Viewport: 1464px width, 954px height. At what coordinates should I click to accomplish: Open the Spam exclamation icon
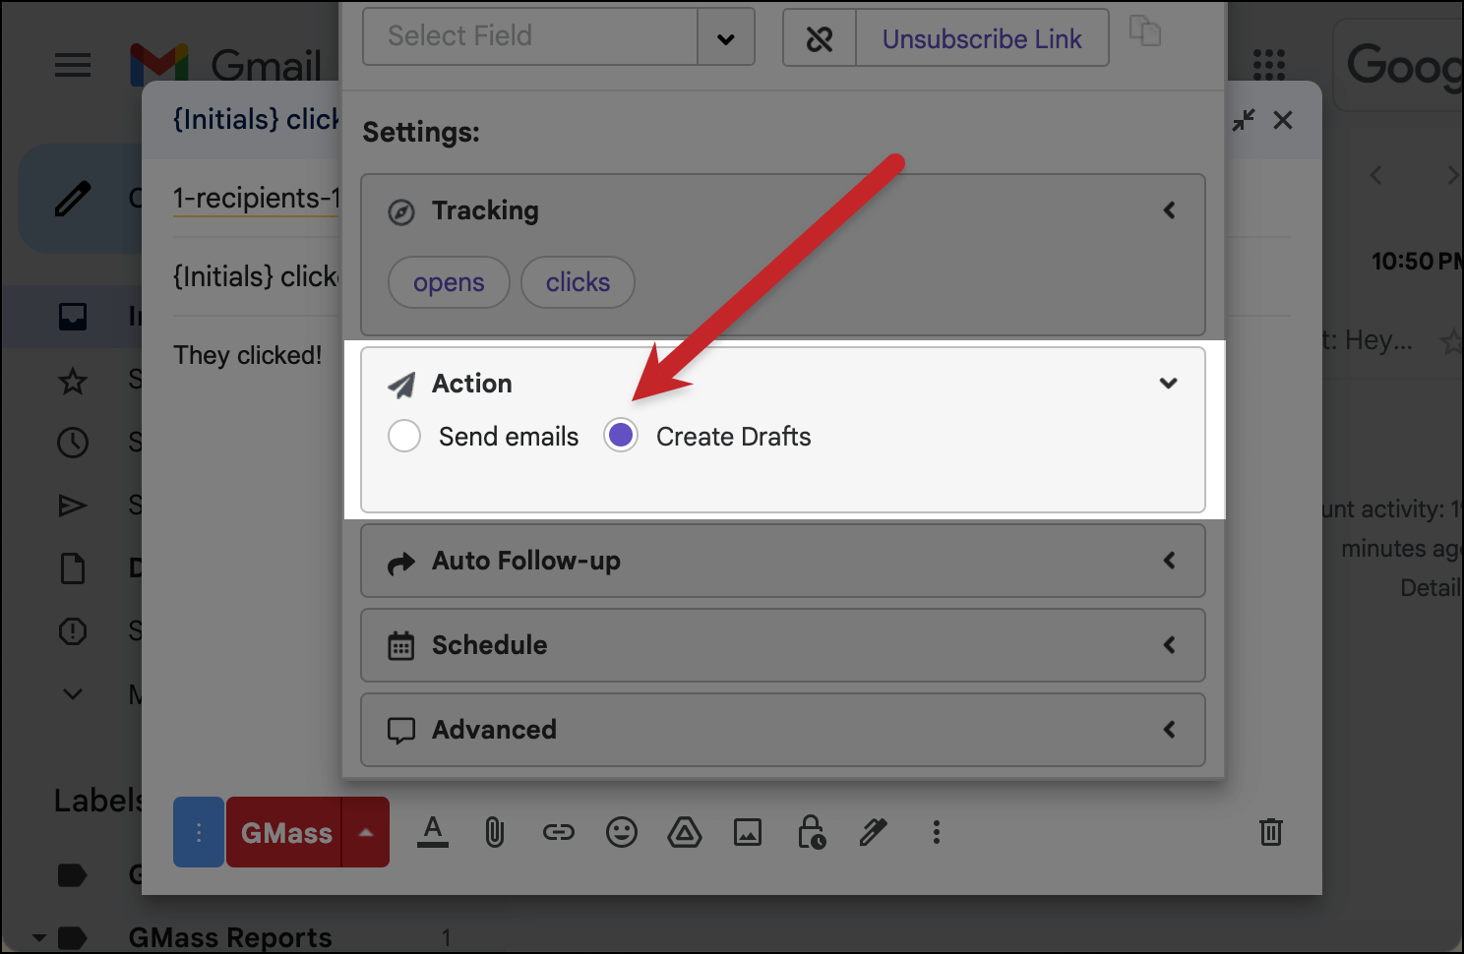coord(73,630)
